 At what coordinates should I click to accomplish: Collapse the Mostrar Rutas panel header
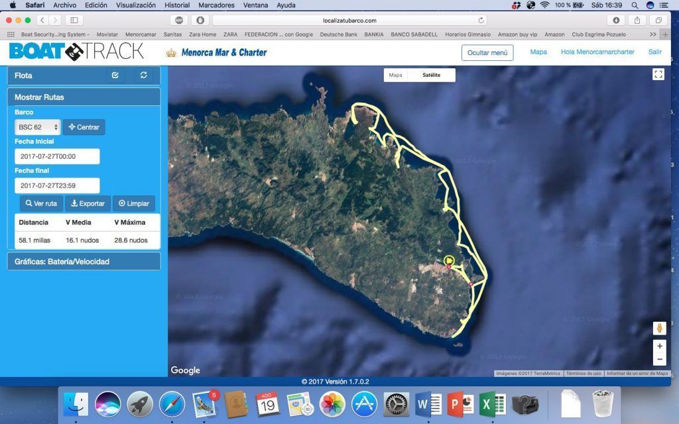[x=84, y=97]
